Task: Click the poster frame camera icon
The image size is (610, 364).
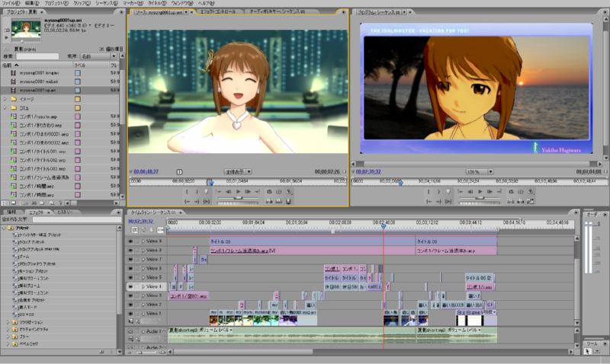Action: 7,30
